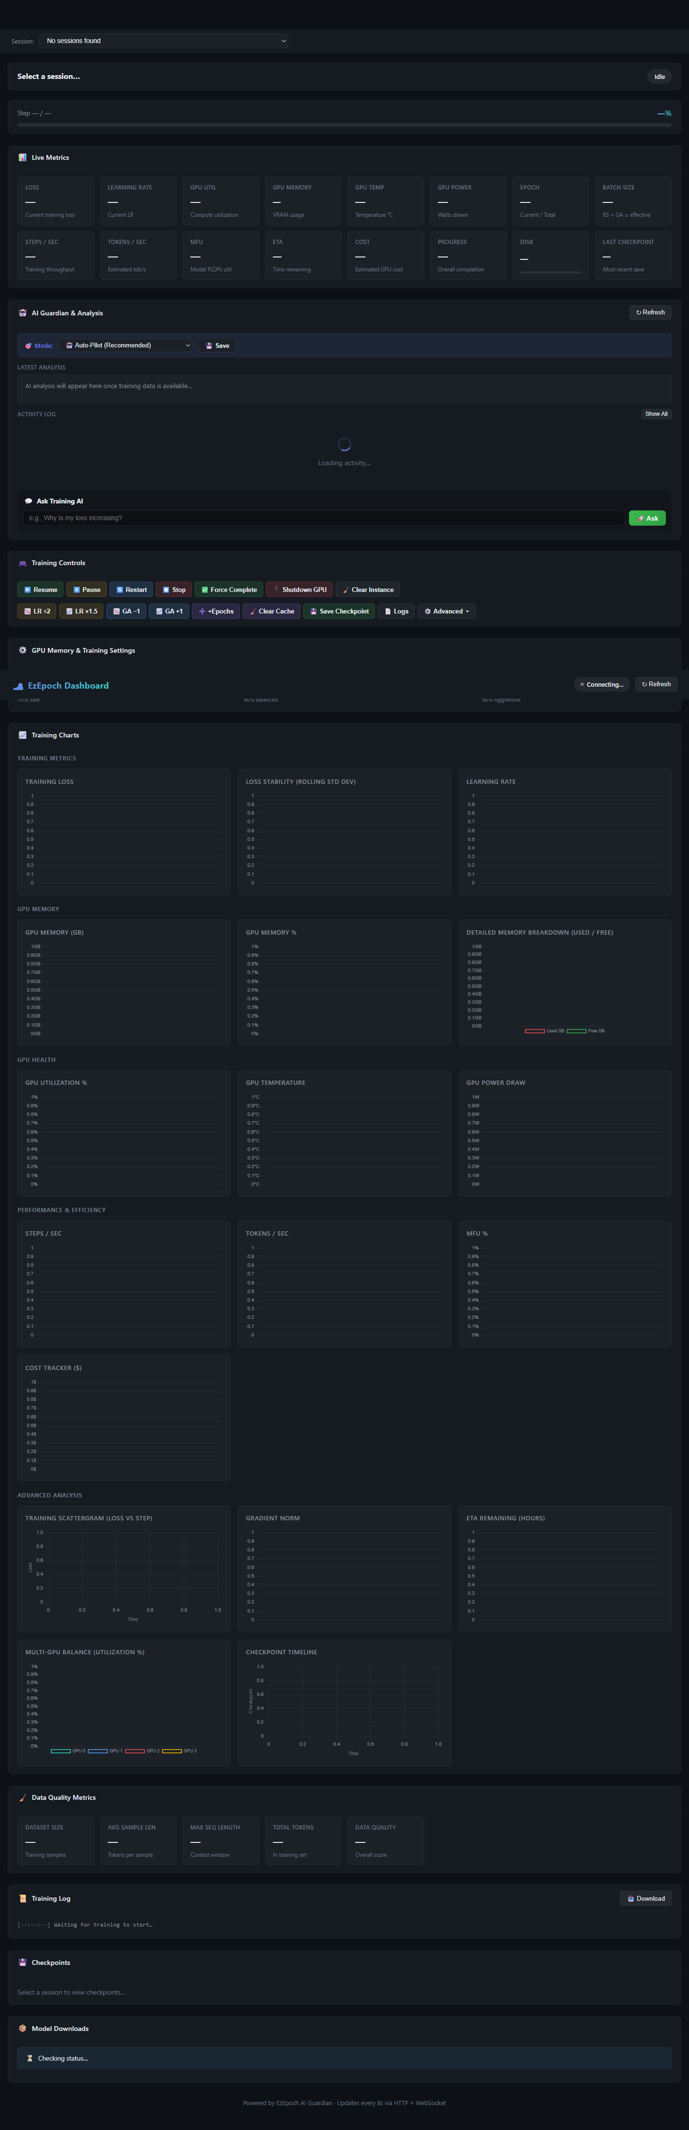Click Clear Instance button
The height and width of the screenshot is (2130, 689).
pos(368,590)
